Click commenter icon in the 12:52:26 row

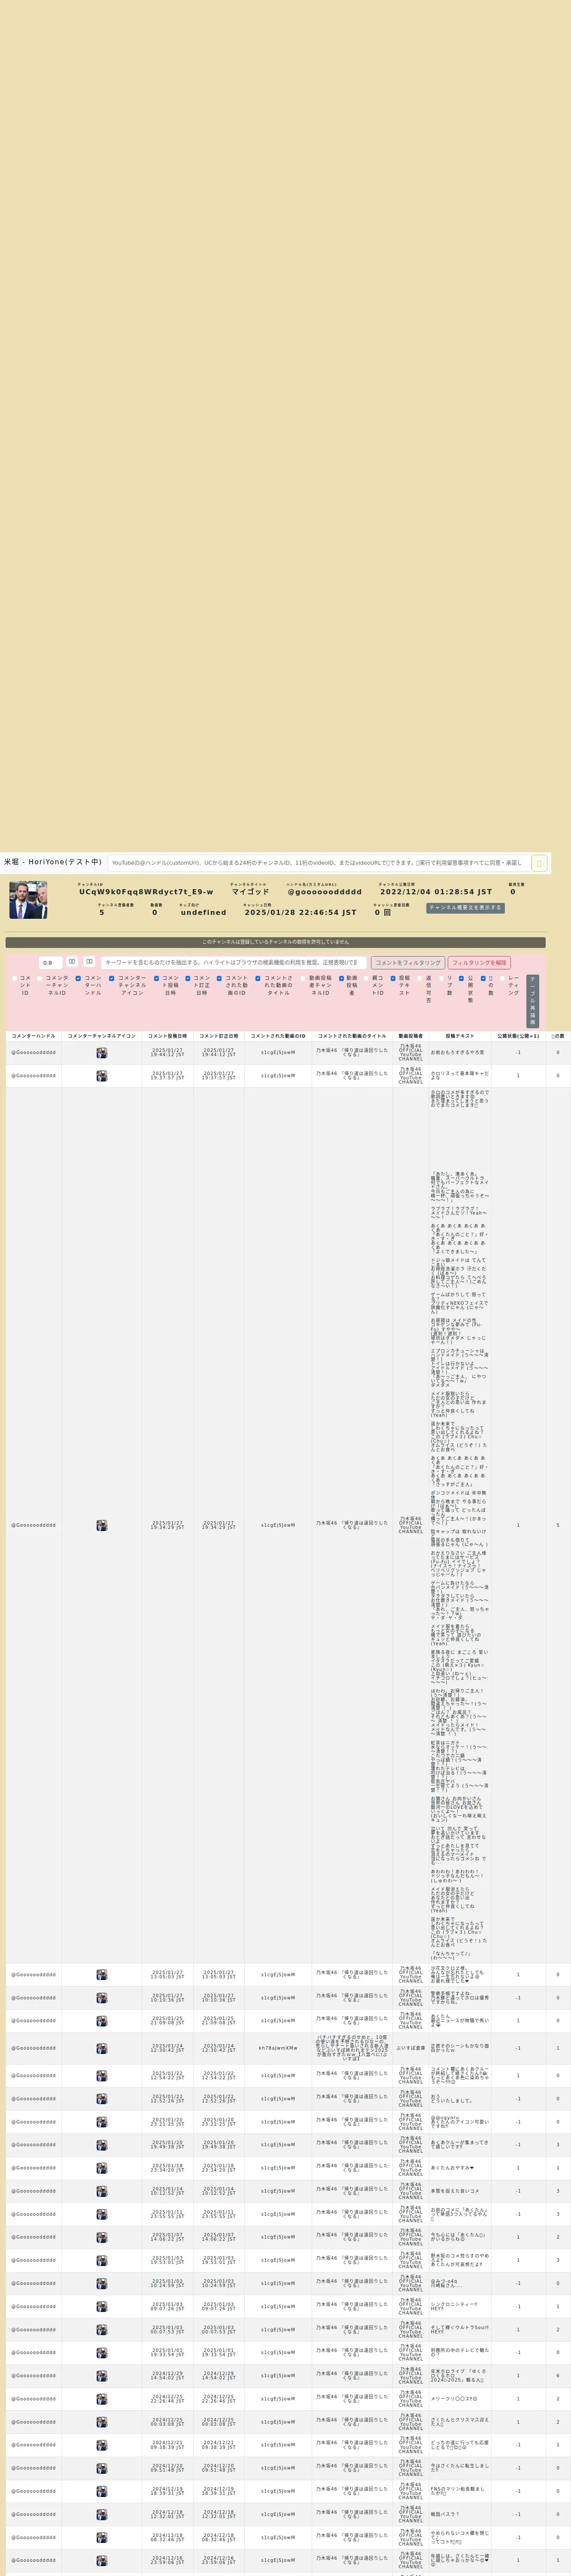(x=102, y=2099)
